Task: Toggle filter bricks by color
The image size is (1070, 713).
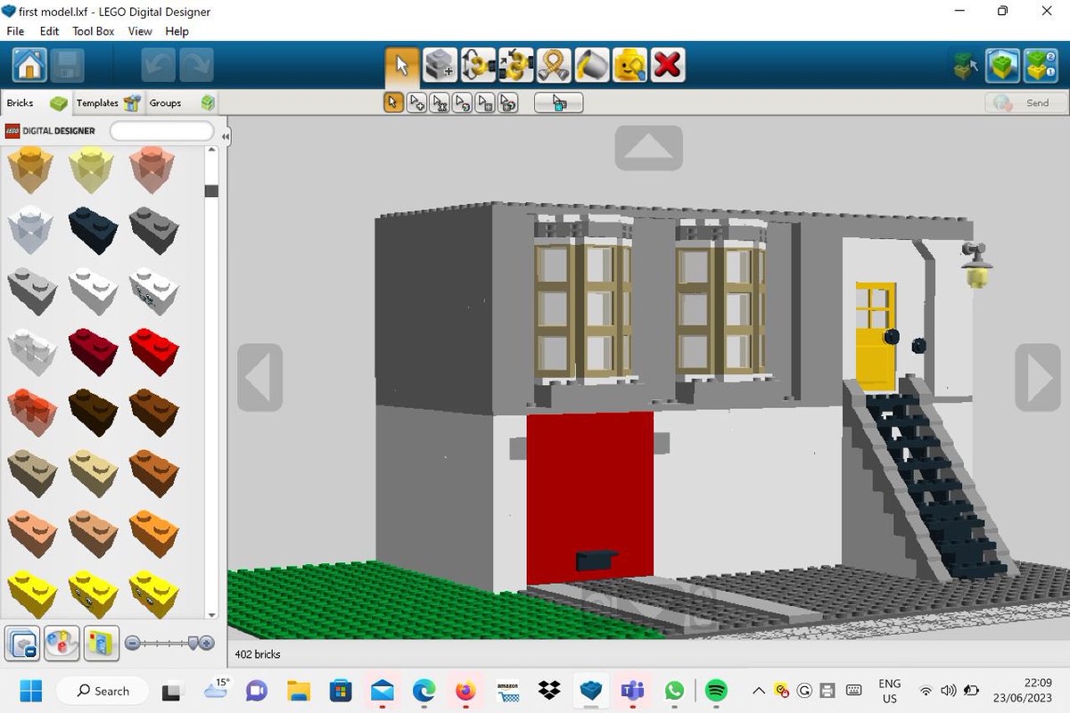Action: pyautogui.click(x=62, y=643)
